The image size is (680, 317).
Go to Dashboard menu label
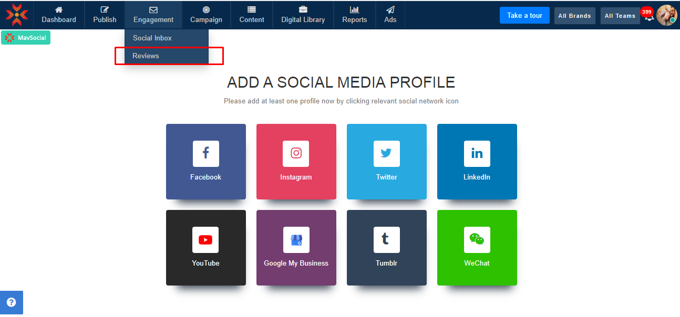click(59, 19)
